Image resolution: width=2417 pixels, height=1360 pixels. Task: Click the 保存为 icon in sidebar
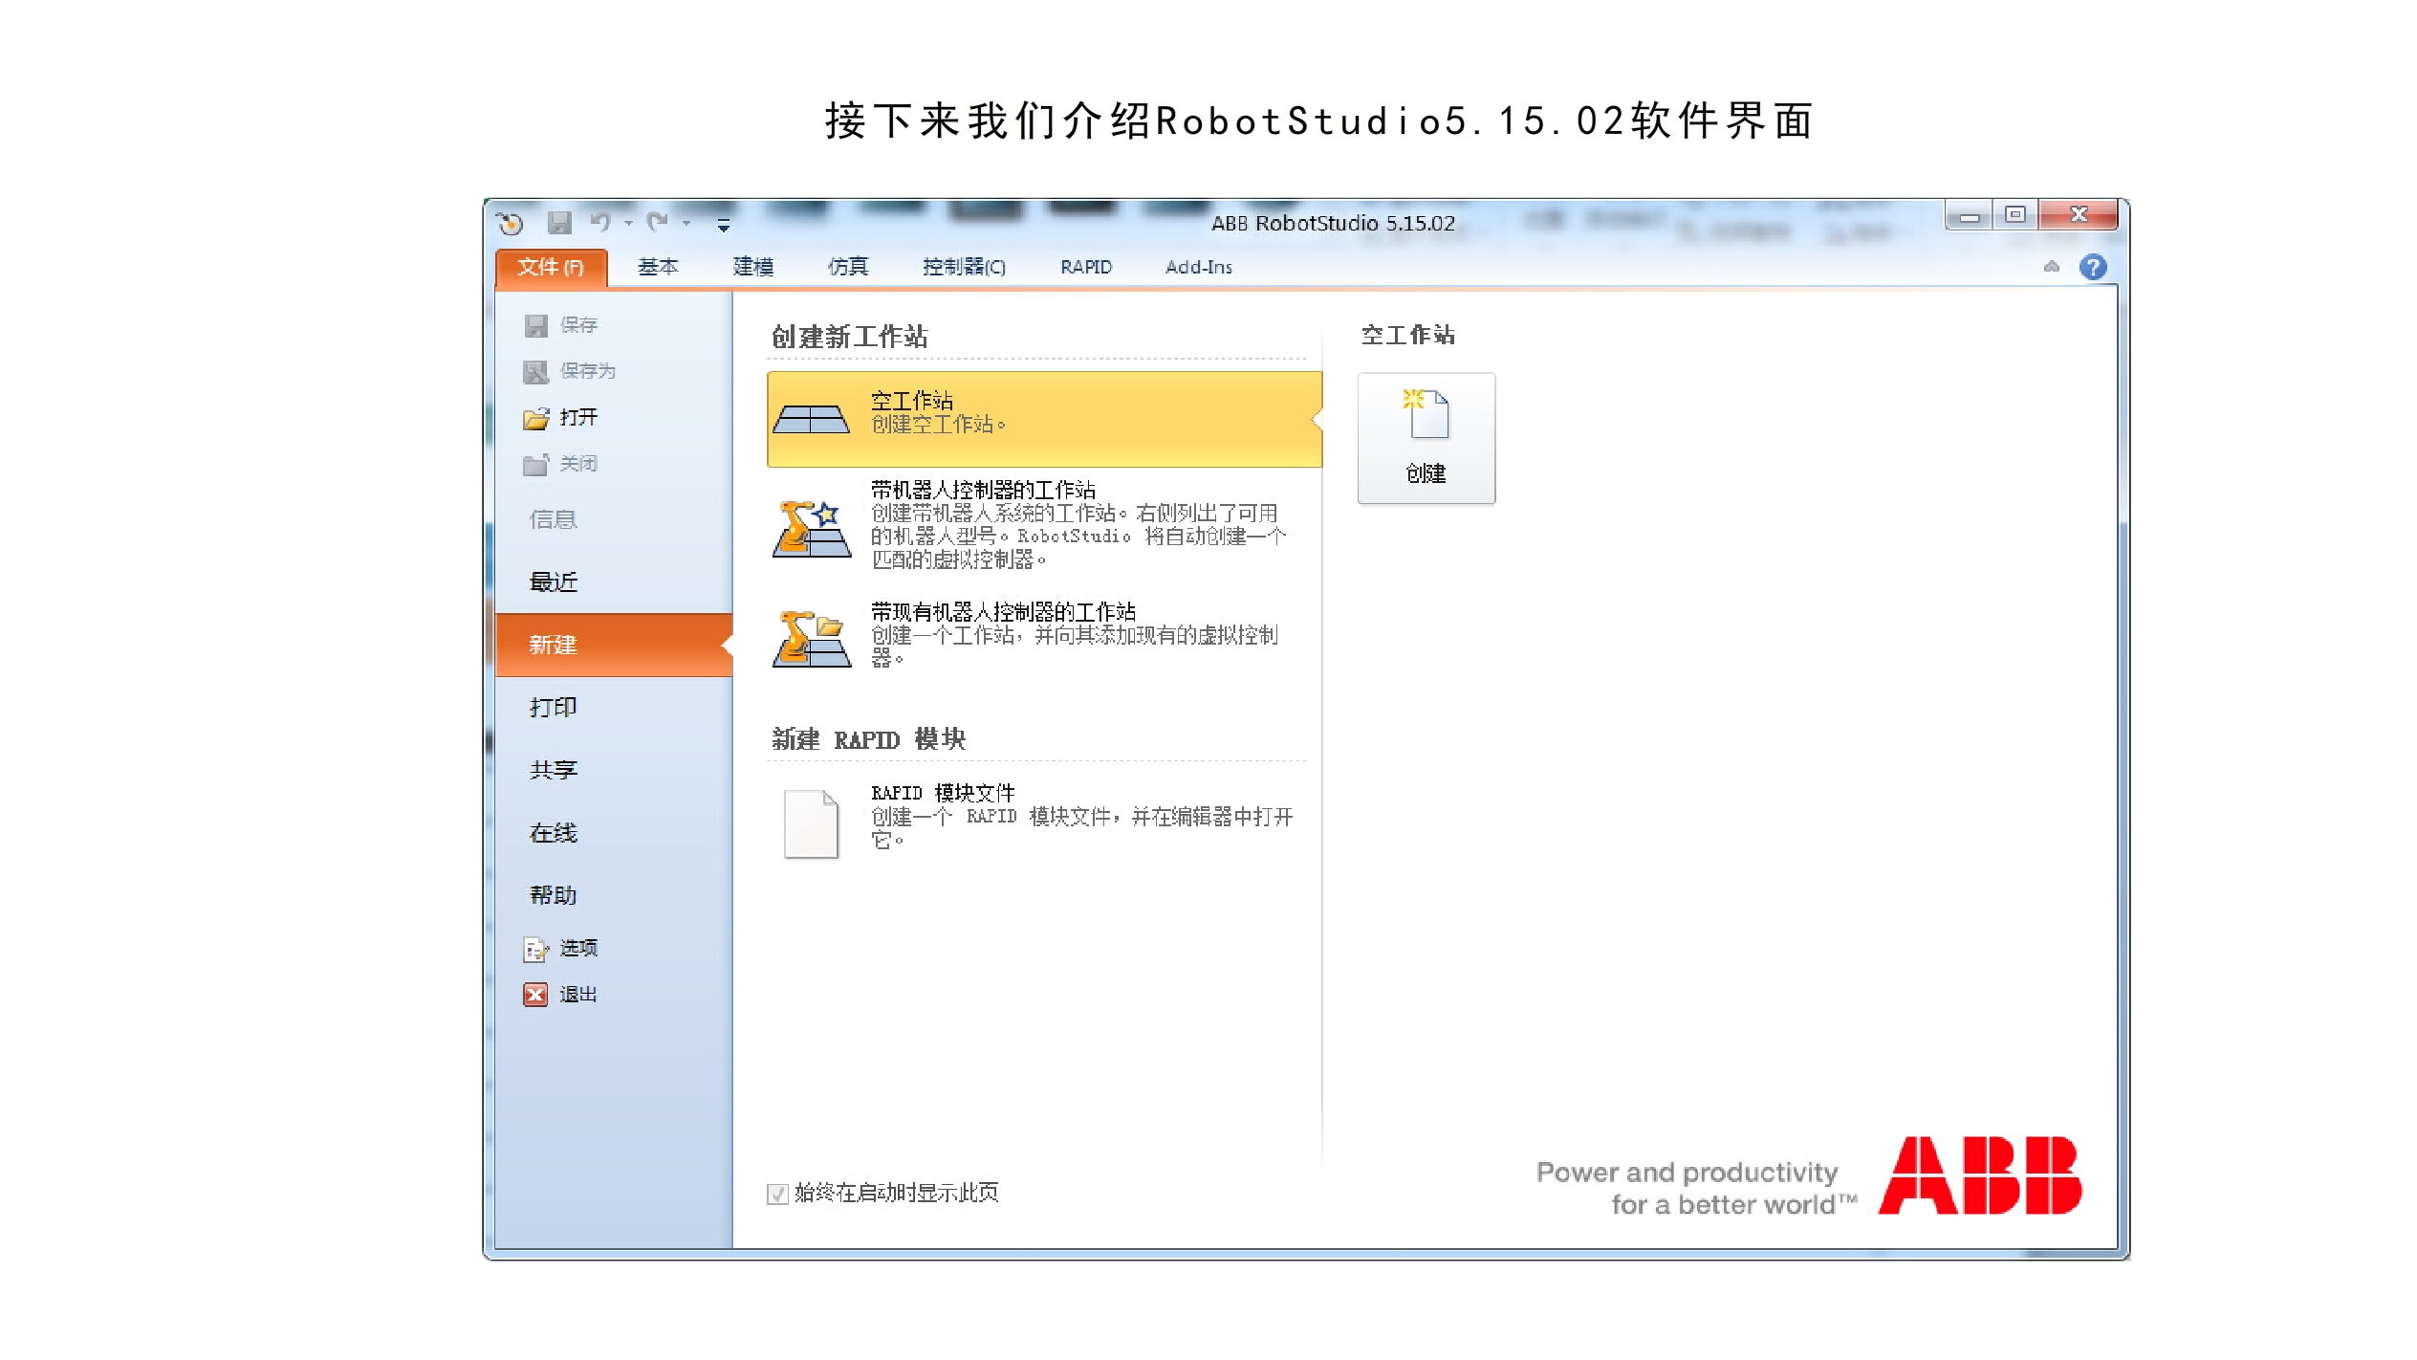(x=536, y=371)
